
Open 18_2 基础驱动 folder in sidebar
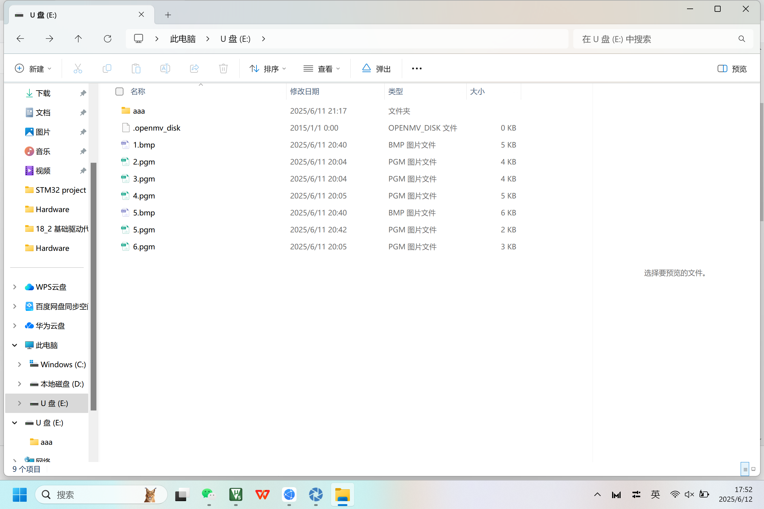[x=56, y=229]
